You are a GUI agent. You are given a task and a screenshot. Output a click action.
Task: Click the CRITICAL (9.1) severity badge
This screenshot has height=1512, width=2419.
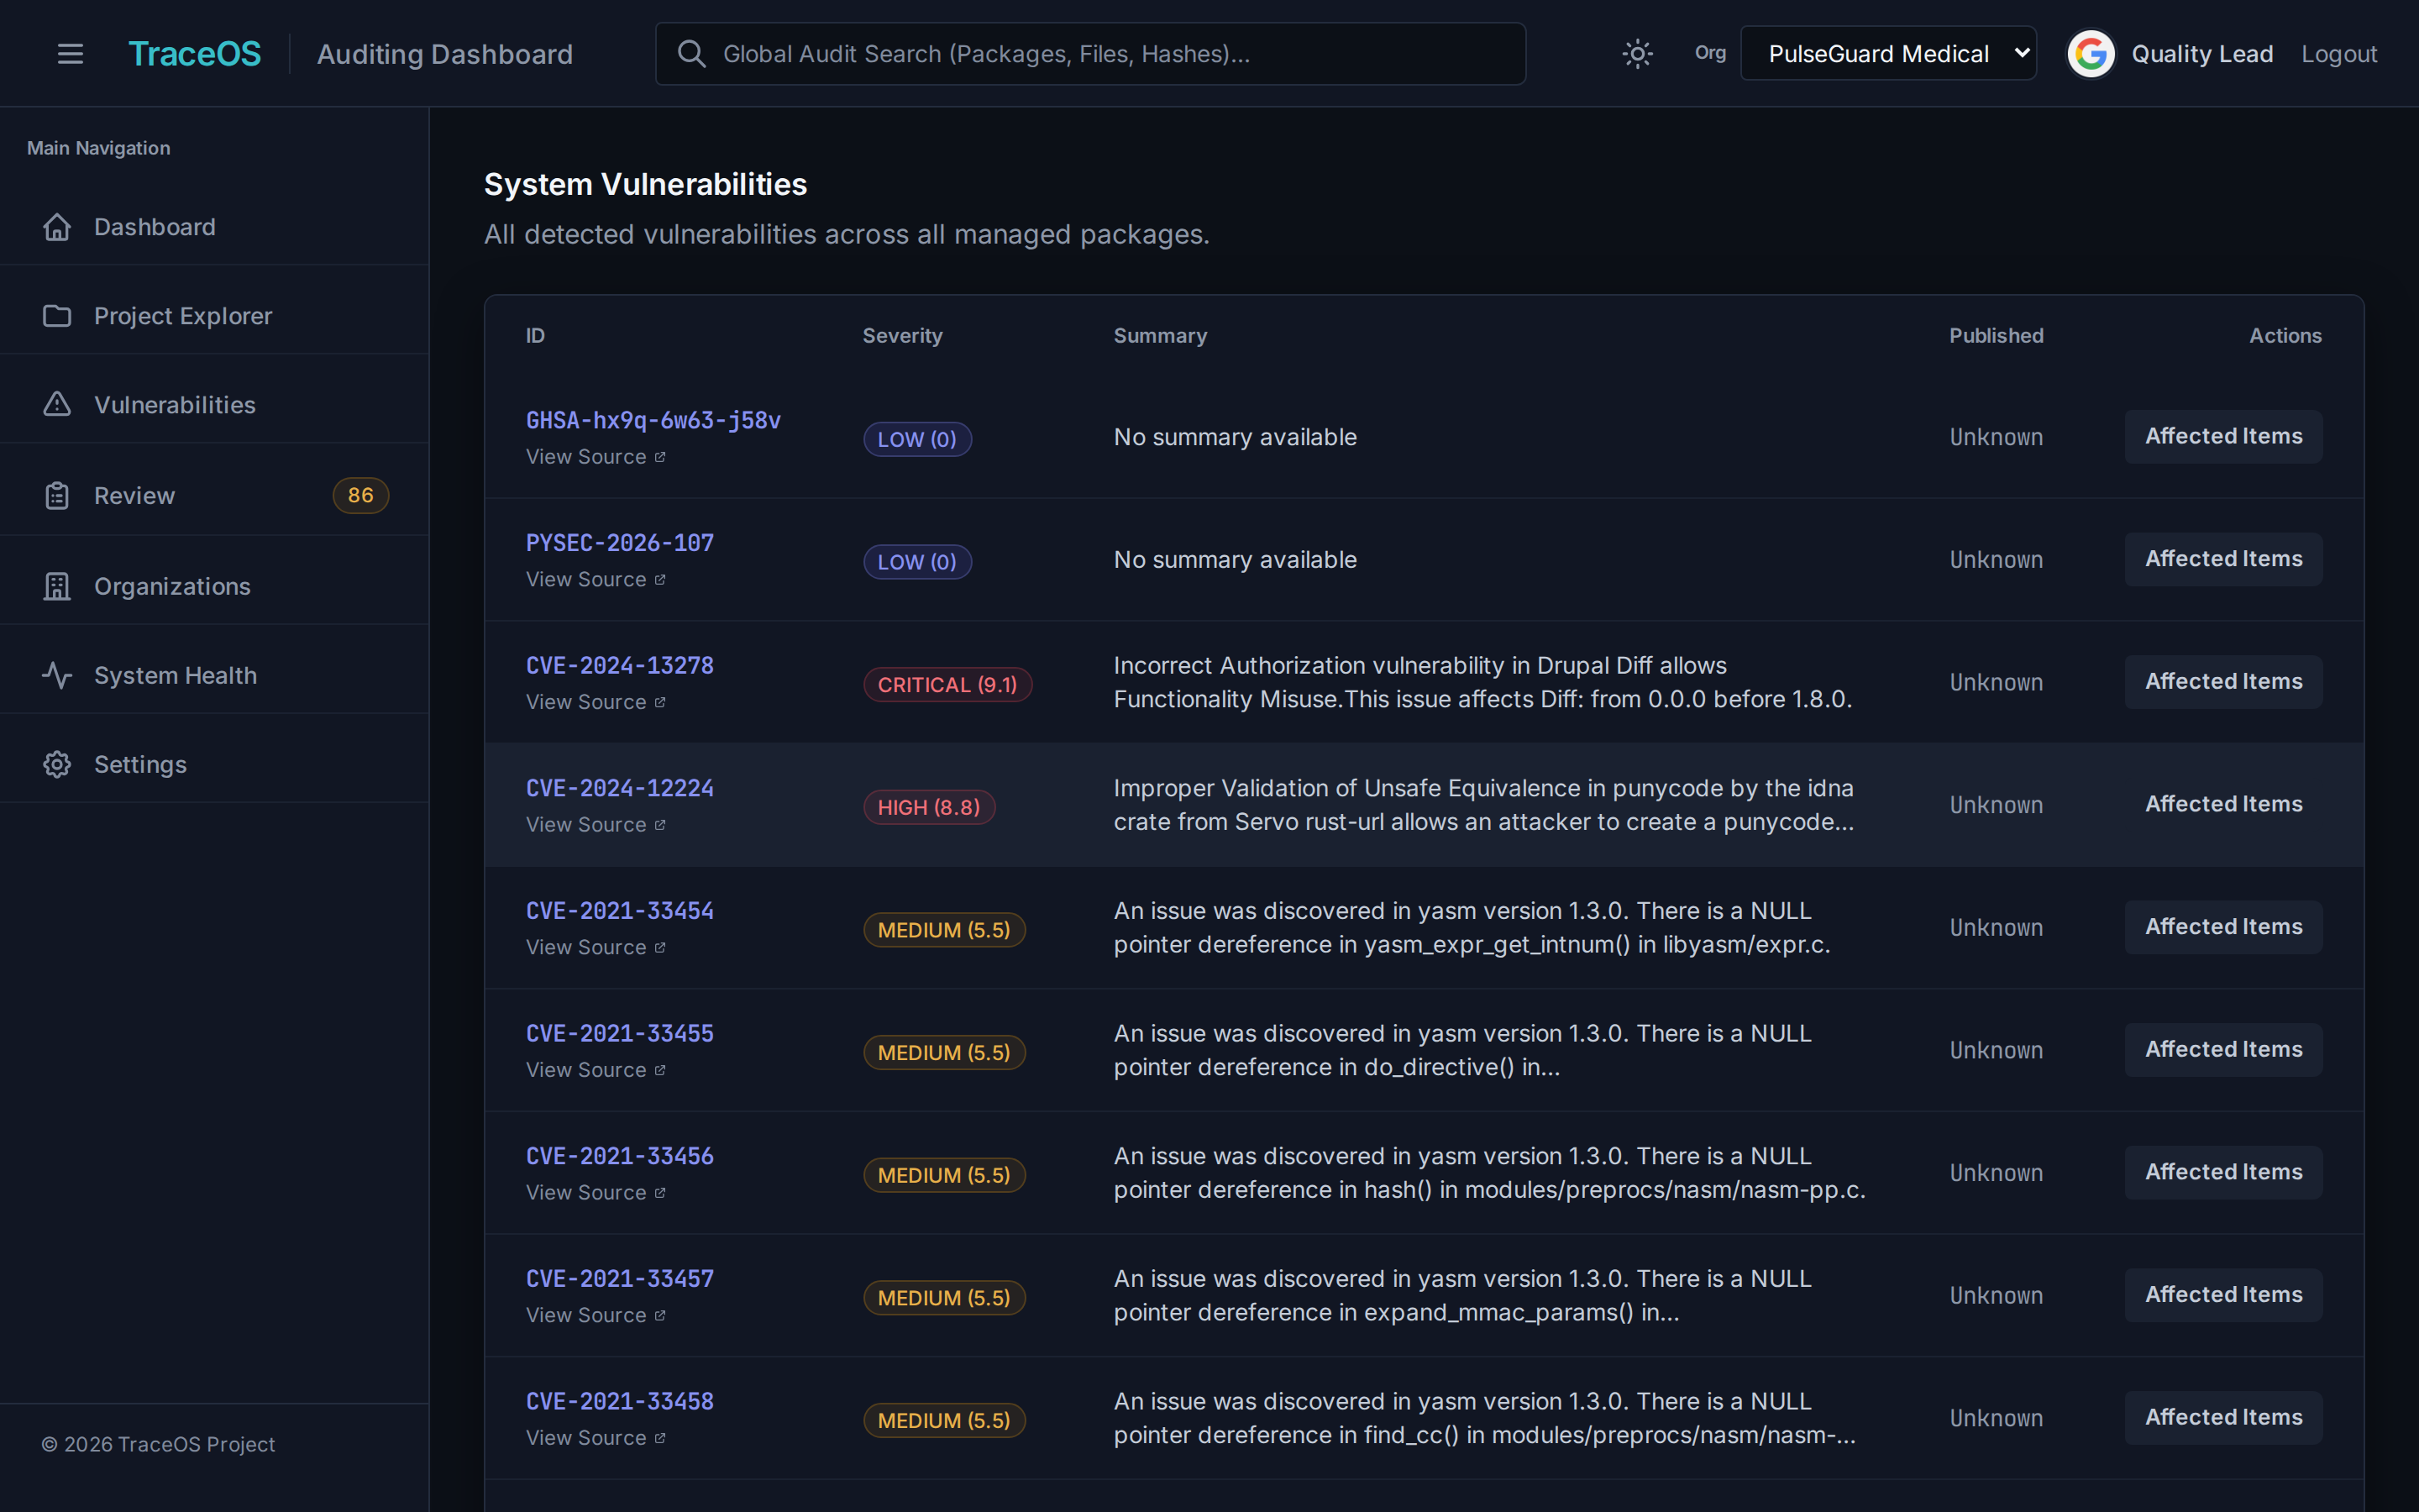point(947,685)
